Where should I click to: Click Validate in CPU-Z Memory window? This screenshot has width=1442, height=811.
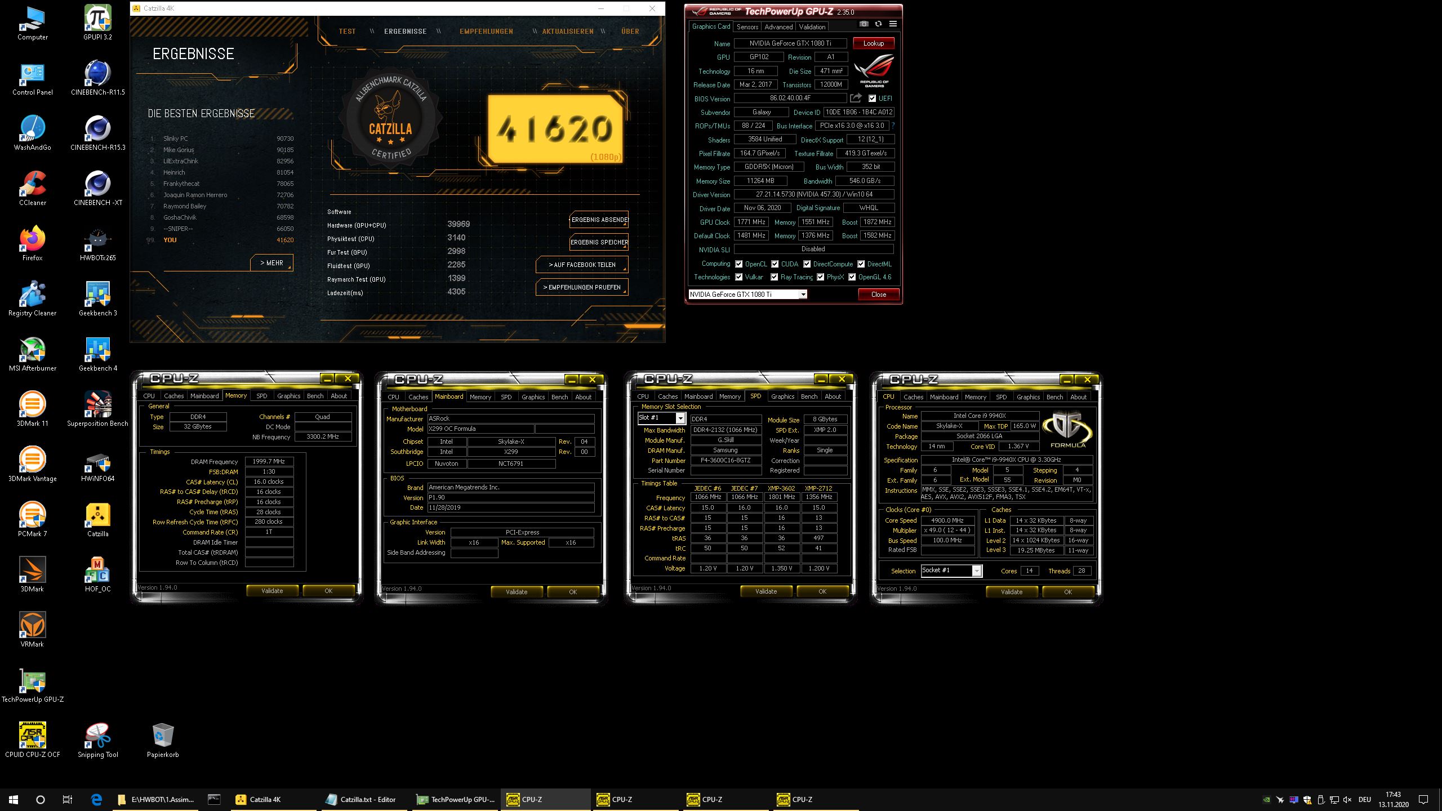coord(272,591)
